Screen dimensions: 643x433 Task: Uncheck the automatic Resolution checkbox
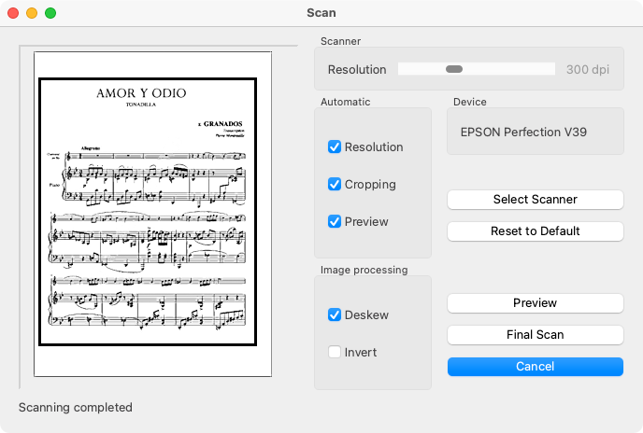pyautogui.click(x=335, y=147)
